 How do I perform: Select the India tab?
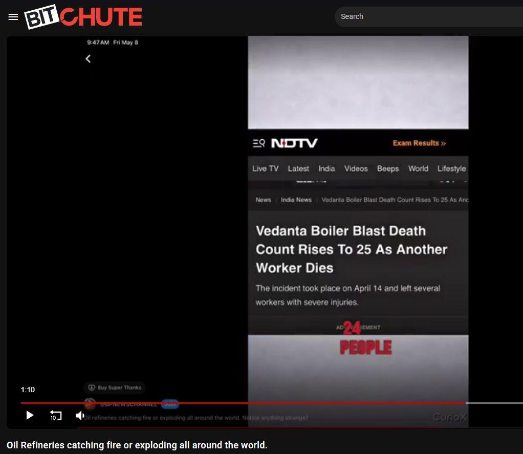tap(326, 168)
